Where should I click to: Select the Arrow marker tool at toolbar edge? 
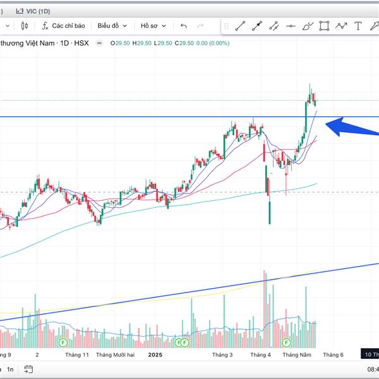(375, 26)
